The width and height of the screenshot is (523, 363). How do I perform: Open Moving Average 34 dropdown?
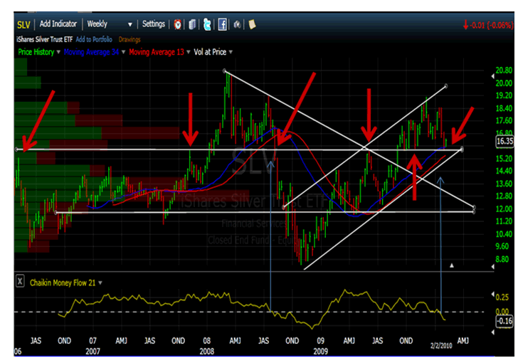(124, 52)
